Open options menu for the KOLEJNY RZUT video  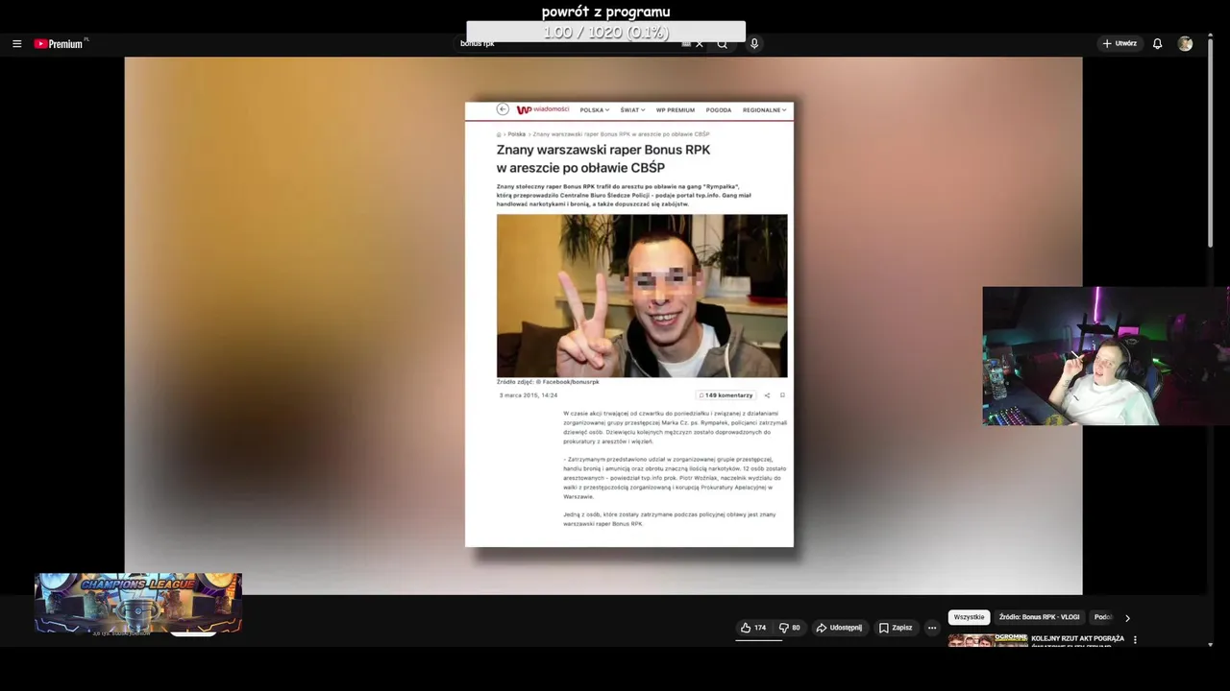(1135, 639)
